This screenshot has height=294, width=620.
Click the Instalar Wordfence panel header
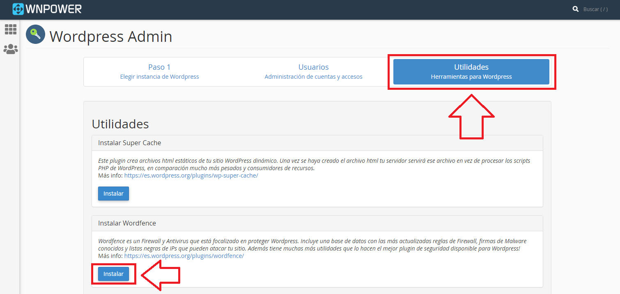(317, 223)
